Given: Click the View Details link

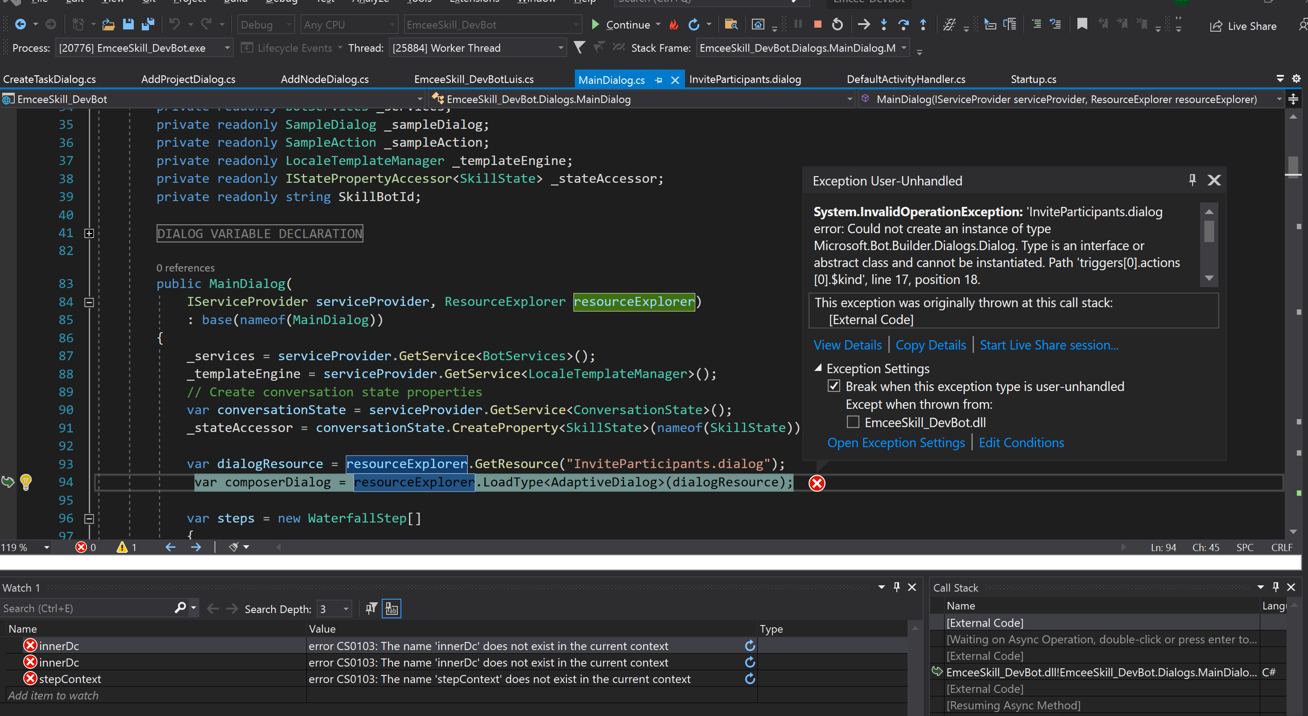Looking at the screenshot, I should [847, 345].
